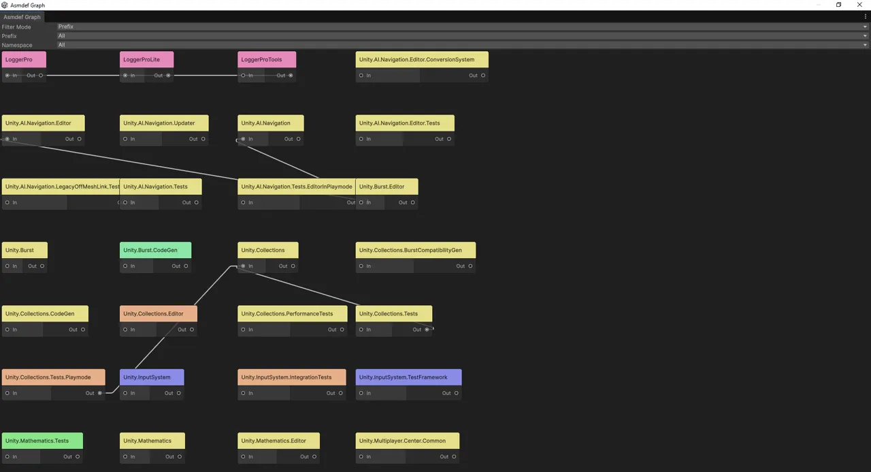Select the Unity.Burst.Editor node title

[x=387, y=187]
